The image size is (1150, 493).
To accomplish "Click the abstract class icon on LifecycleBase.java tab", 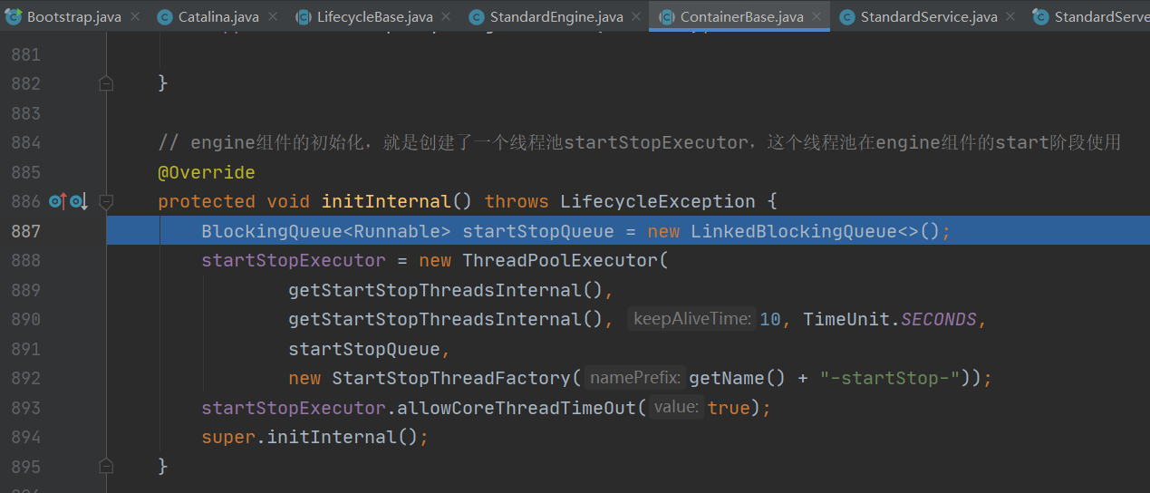I will (304, 16).
